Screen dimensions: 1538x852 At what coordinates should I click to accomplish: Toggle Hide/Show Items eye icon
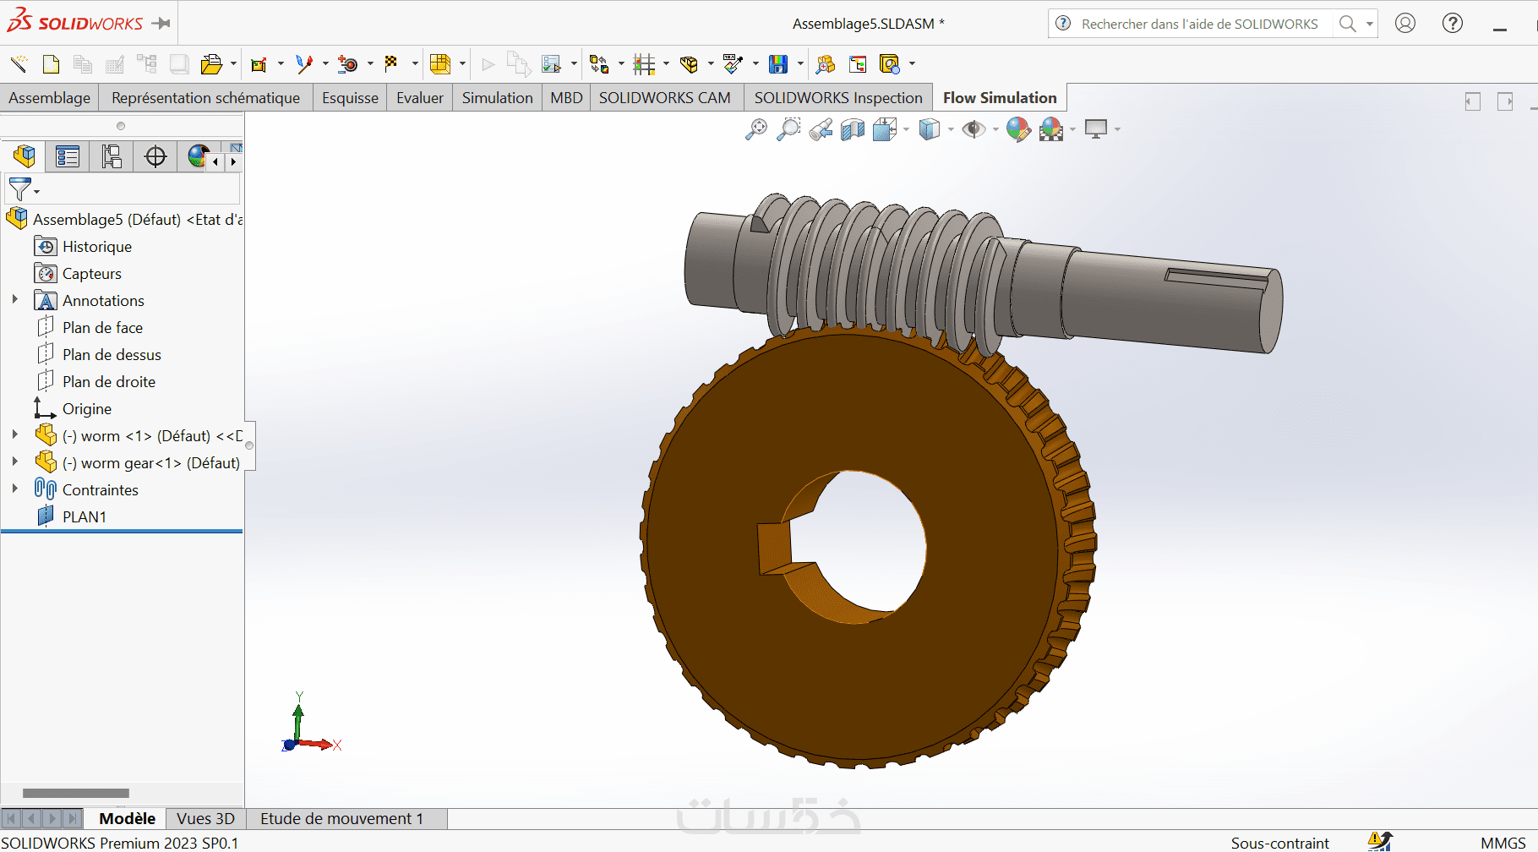(x=974, y=129)
